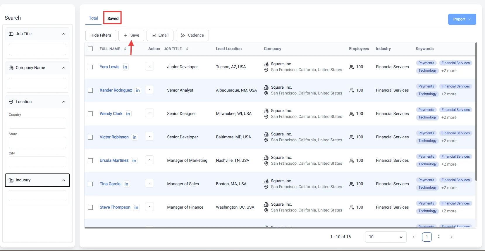
Task: Focus the State filter input
Action: (37, 142)
